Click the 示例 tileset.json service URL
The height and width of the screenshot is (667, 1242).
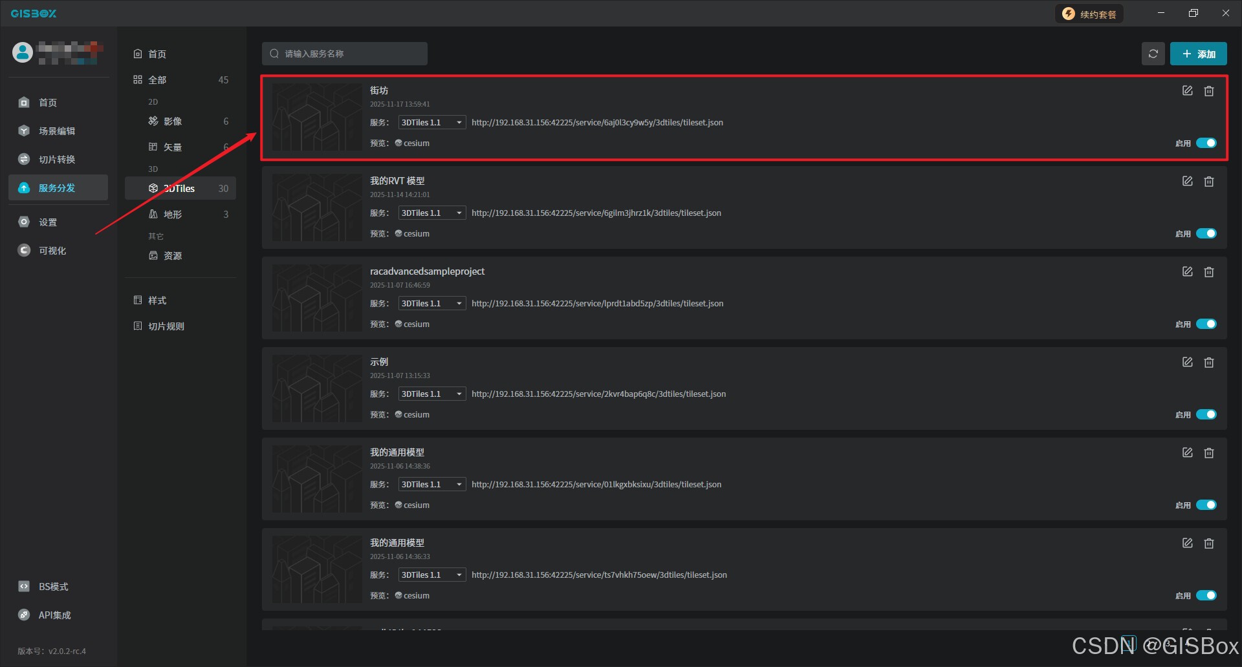pos(598,394)
